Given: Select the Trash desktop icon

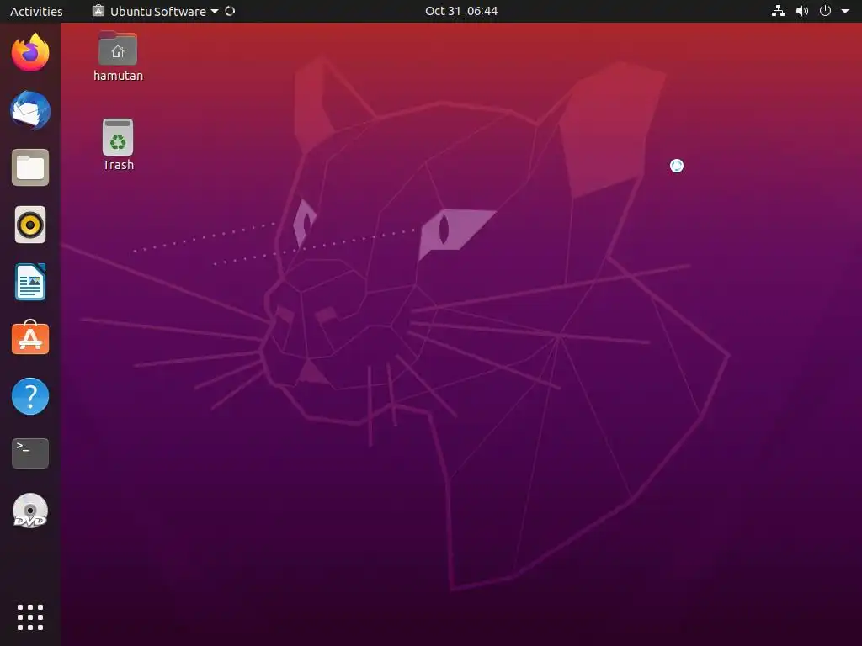Looking at the screenshot, I should tap(118, 137).
